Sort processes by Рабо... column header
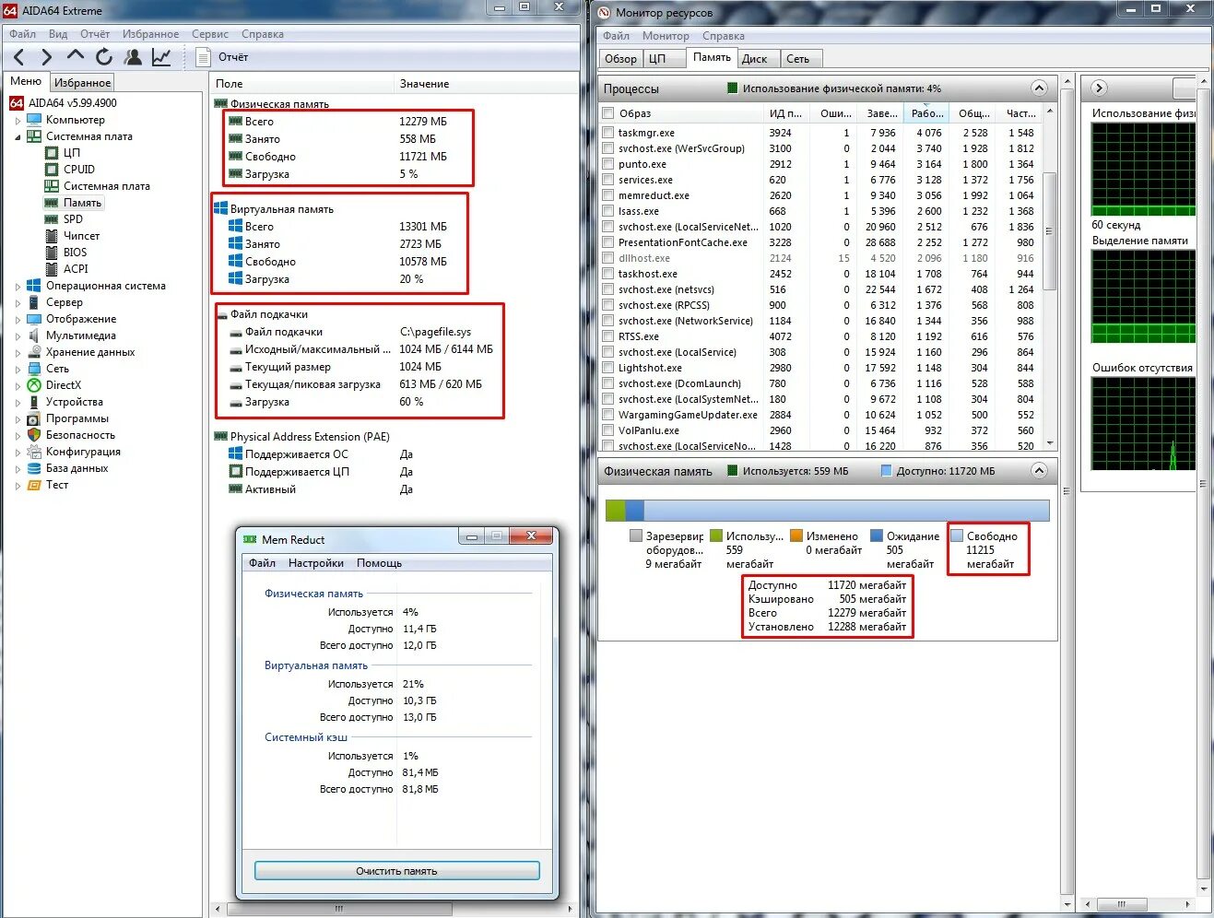 tap(926, 113)
